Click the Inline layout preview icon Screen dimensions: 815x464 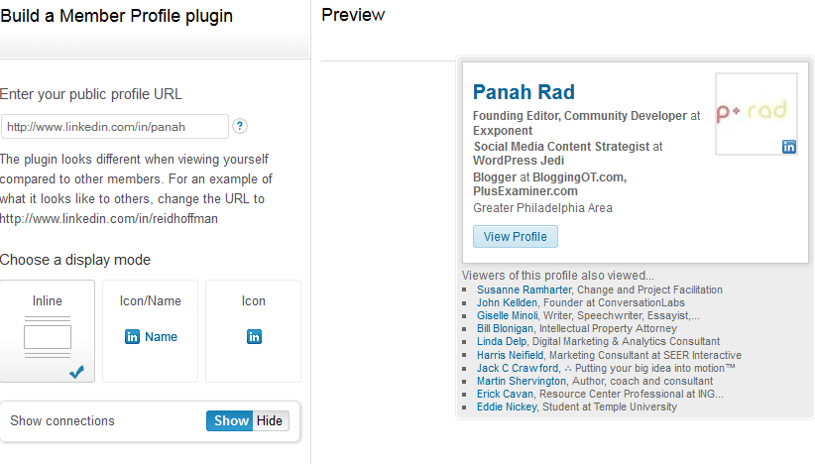(x=48, y=337)
